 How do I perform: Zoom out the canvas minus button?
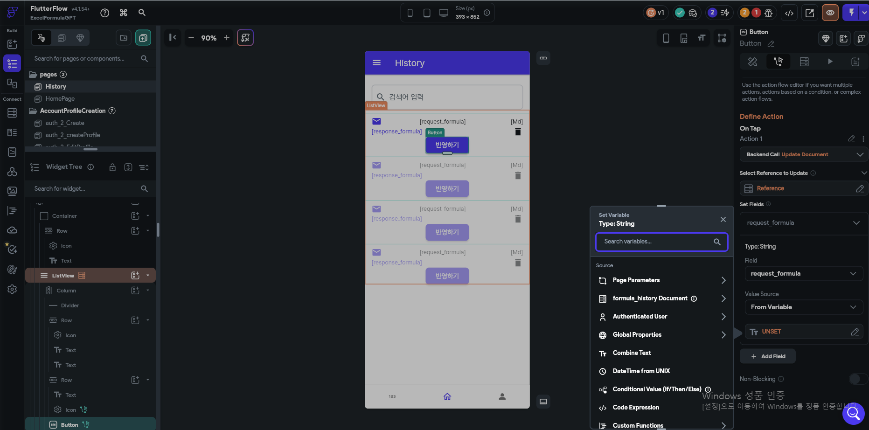tap(191, 38)
